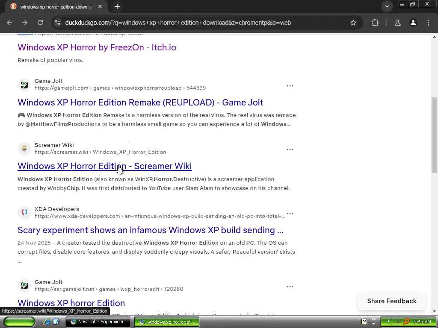
Task: Click the scrollbar up arrow
Action: [434, 37]
